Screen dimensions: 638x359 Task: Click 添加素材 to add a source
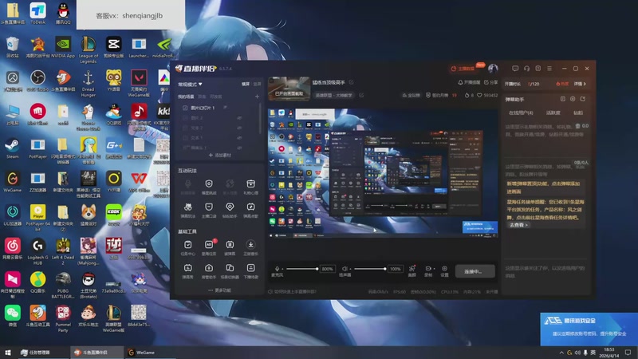click(x=220, y=155)
